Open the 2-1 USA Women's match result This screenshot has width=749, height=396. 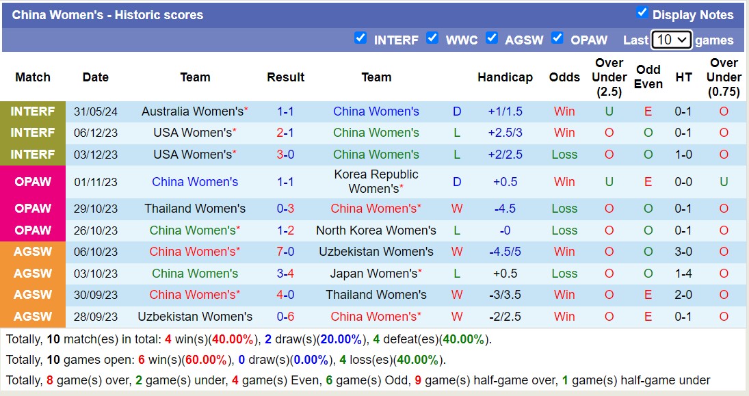(x=285, y=133)
